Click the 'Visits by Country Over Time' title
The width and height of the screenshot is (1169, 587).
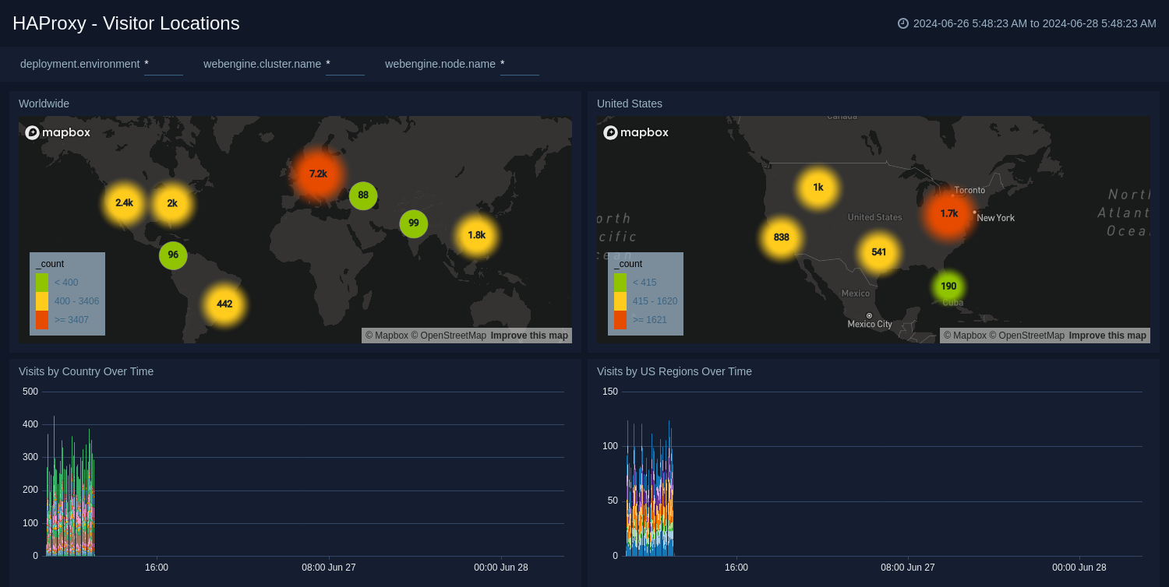(86, 371)
